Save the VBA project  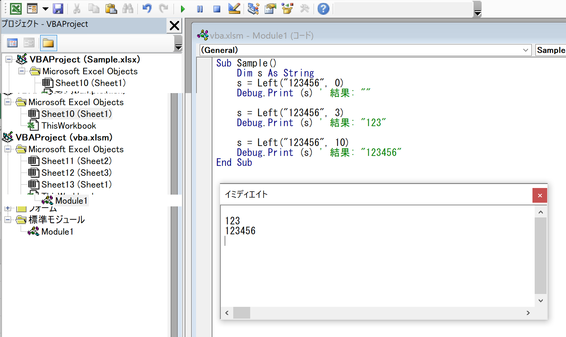(58, 8)
